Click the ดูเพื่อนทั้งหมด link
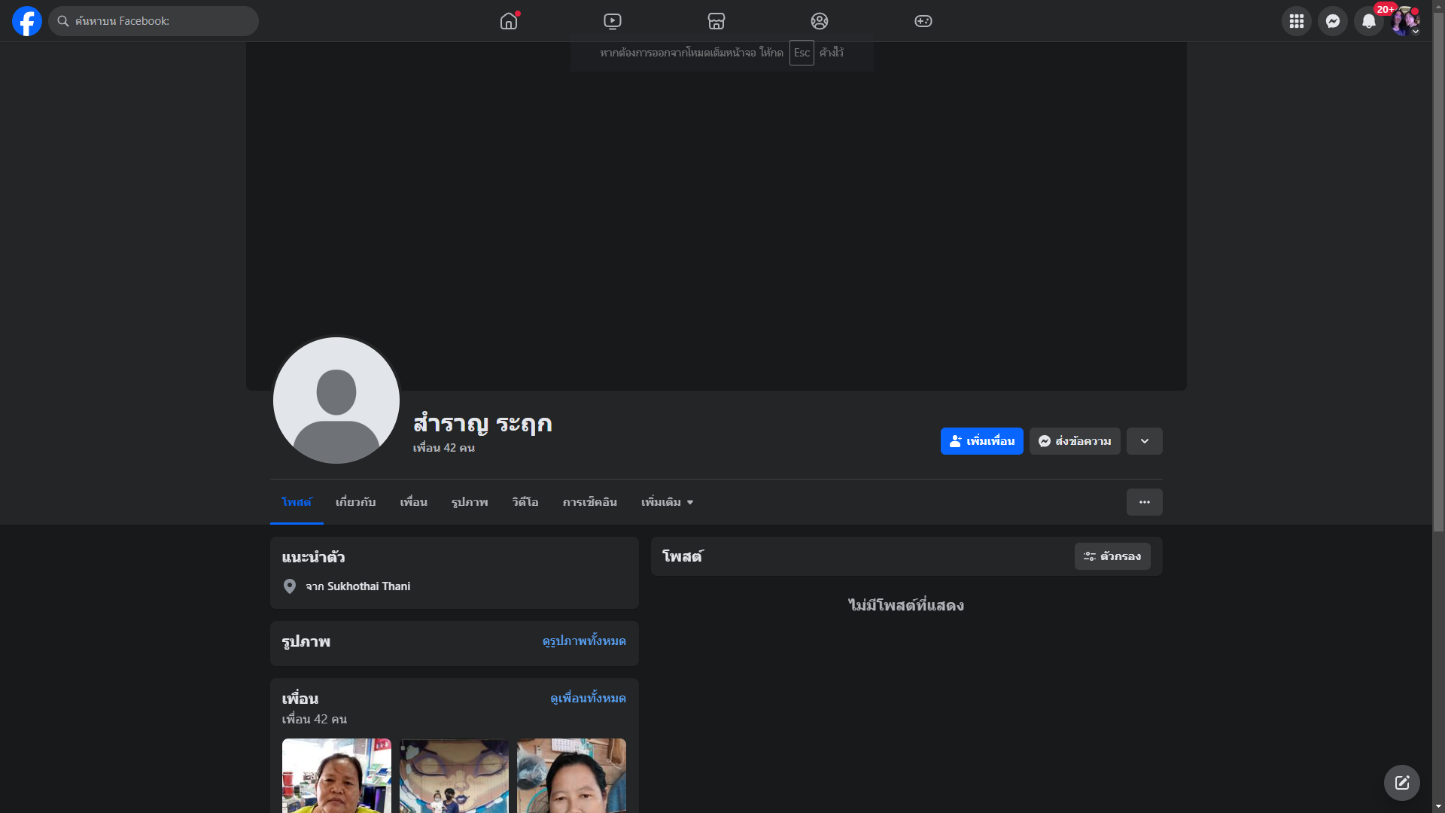Image resolution: width=1445 pixels, height=813 pixels. pos(588,699)
